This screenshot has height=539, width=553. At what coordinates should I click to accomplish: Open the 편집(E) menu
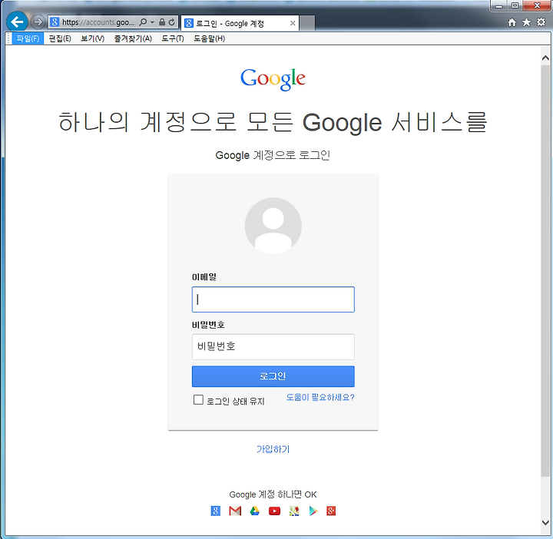click(x=60, y=38)
